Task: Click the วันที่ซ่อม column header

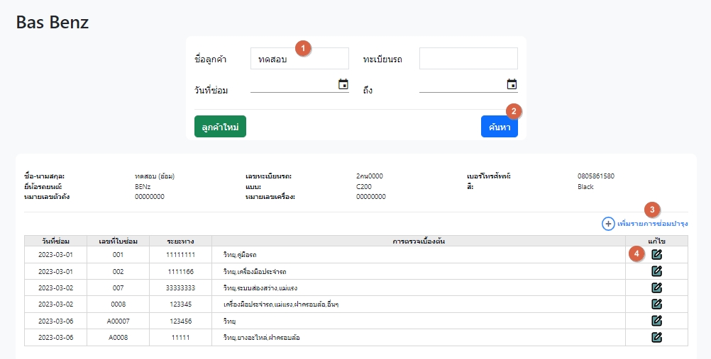Action: click(x=55, y=241)
